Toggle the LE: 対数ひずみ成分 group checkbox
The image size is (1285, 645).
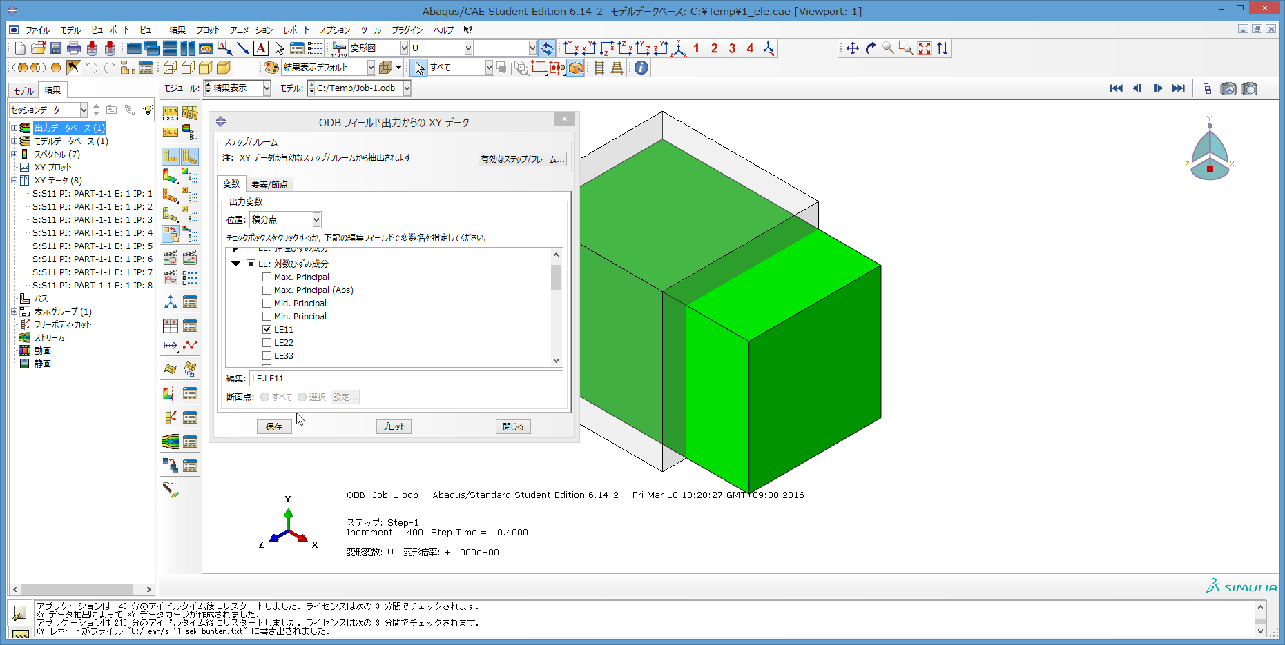click(x=251, y=264)
